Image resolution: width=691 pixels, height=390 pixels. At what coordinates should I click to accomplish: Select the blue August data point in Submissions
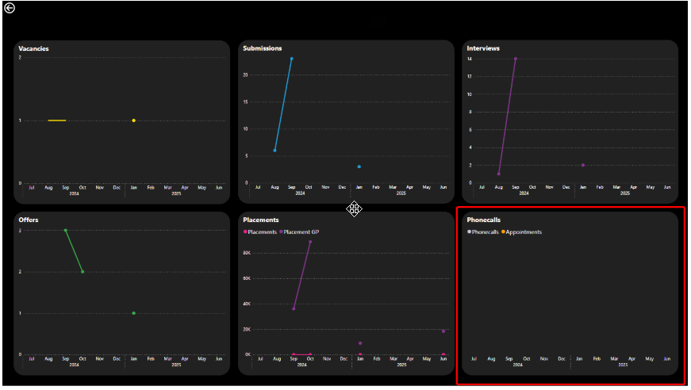pyautogui.click(x=275, y=151)
